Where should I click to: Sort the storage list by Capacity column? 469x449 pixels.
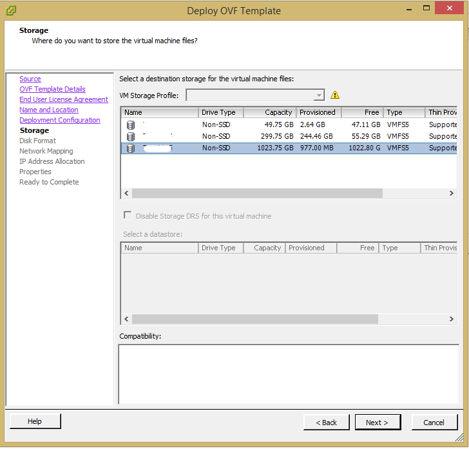[270, 112]
